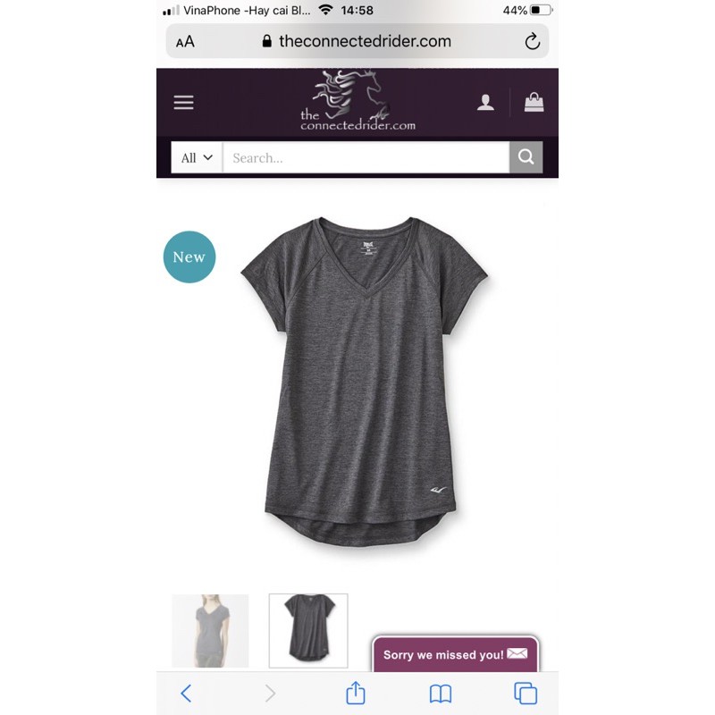Click the Search... input field
The width and height of the screenshot is (715, 715).
pos(366,158)
